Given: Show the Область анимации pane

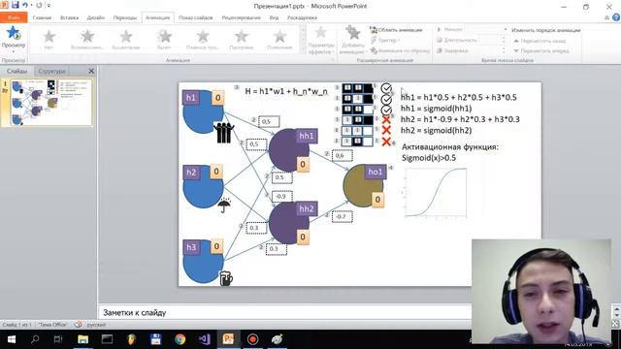Looking at the screenshot, I should point(396,30).
